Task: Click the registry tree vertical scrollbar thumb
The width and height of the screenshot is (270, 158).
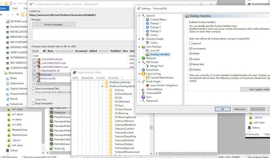Action: click(151, 127)
